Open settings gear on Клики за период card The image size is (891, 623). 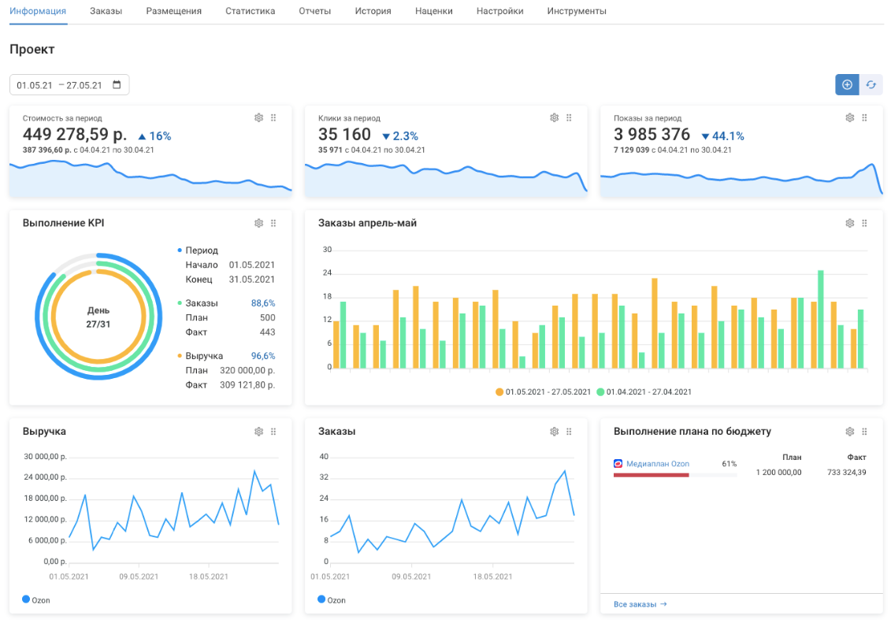tap(554, 117)
